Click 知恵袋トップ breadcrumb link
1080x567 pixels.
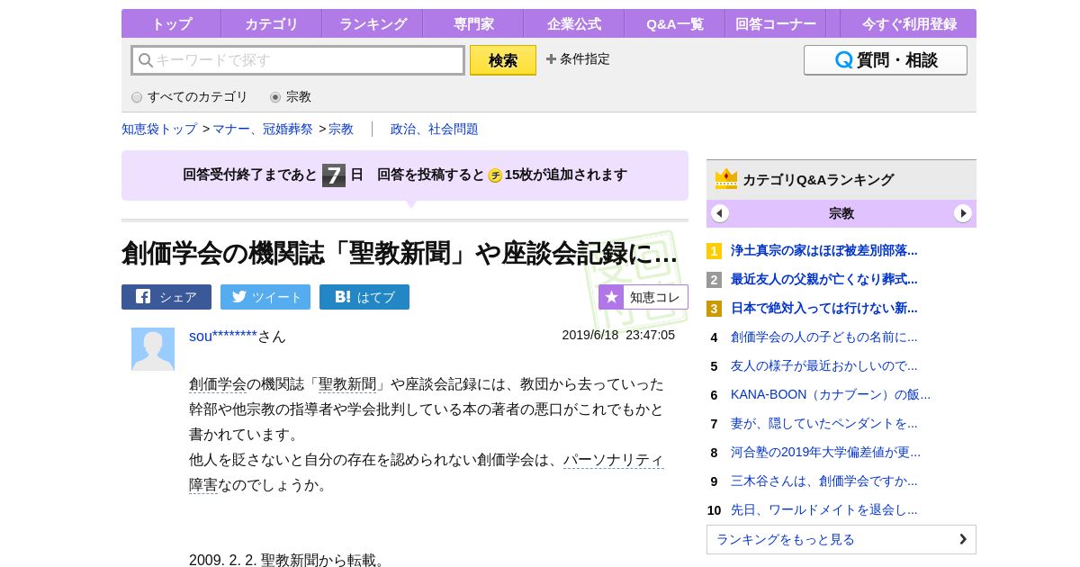pyautogui.click(x=159, y=129)
